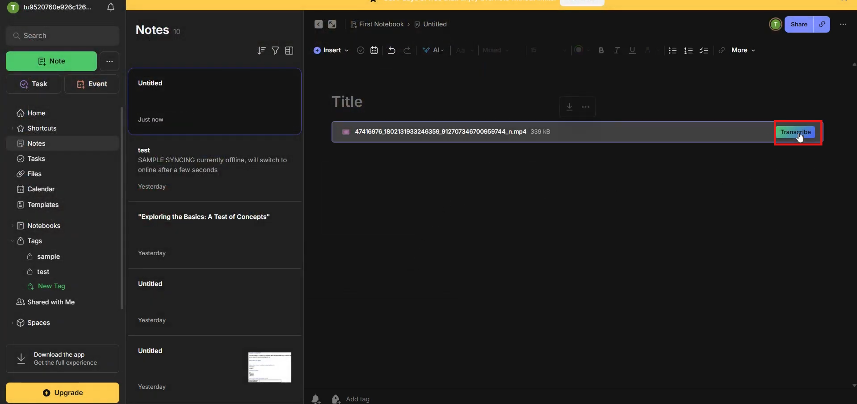Viewport: 857px width, 404px height.
Task: Create a New Tag
Action: pyautogui.click(x=51, y=286)
